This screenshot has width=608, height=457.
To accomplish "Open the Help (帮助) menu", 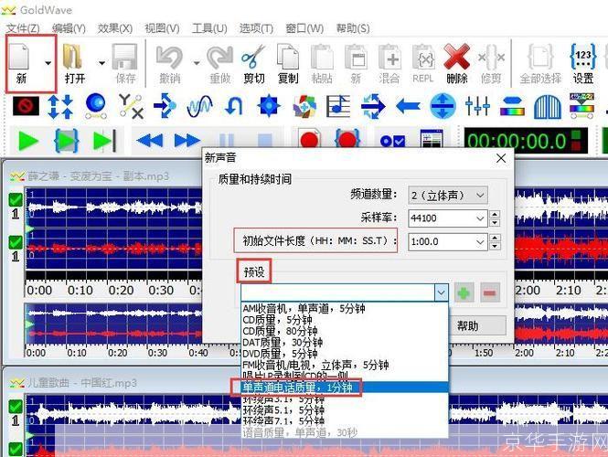I will pyautogui.click(x=353, y=28).
